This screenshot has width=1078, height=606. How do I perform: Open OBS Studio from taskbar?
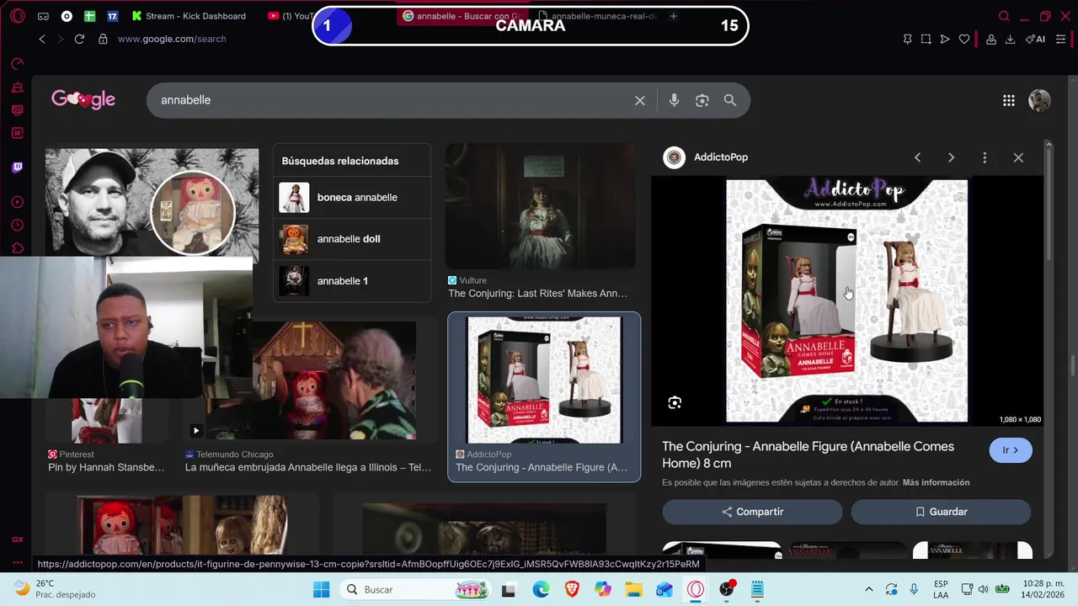[x=727, y=590]
